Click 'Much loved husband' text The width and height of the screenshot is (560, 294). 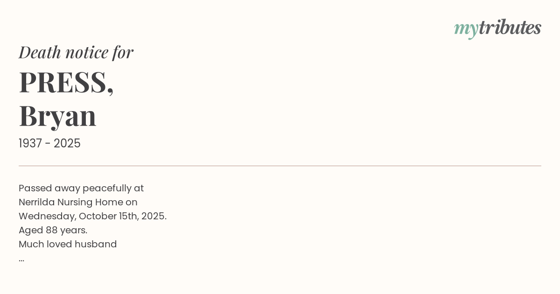pyautogui.click(x=68, y=244)
